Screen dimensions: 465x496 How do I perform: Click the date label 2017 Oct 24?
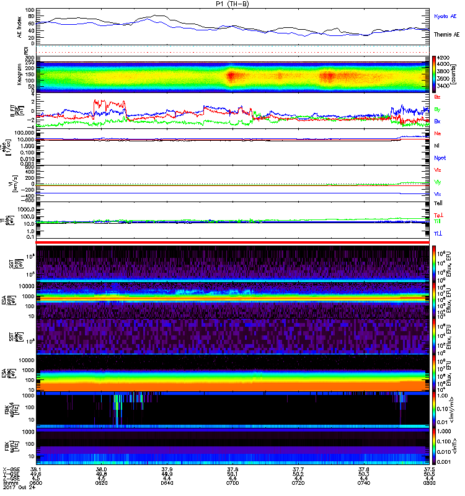[x=19, y=487]
